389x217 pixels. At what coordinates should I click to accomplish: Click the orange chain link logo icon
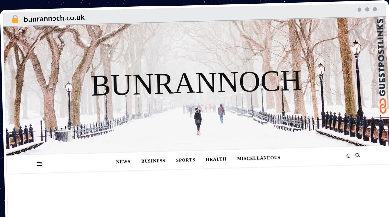point(383,106)
